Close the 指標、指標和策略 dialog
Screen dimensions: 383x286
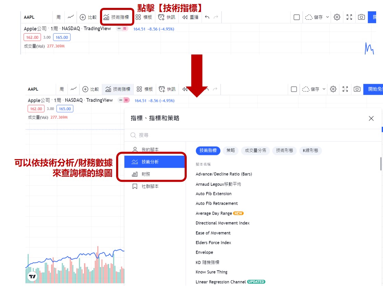tap(371, 119)
